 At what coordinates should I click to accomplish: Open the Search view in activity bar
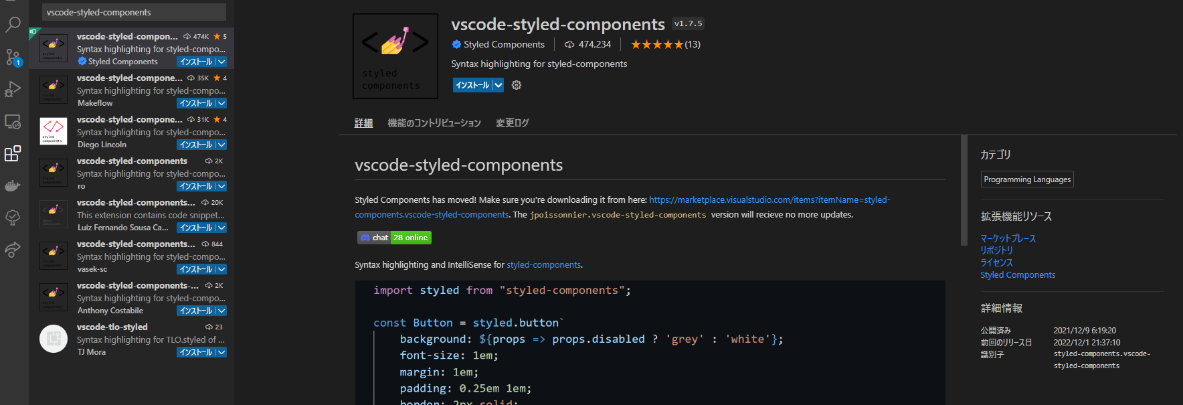(x=13, y=25)
